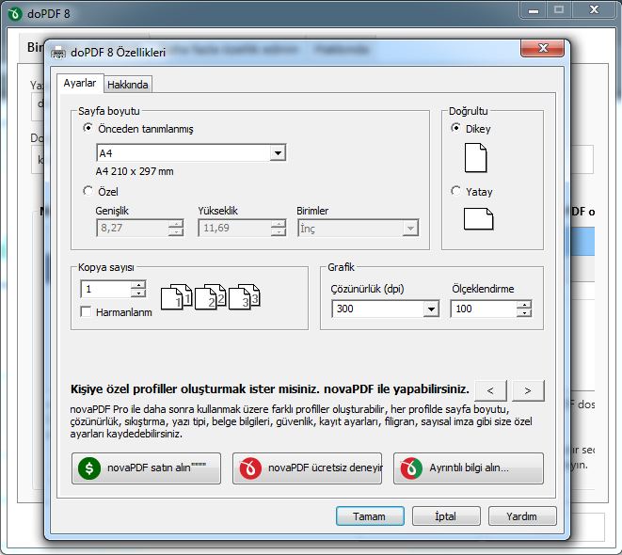This screenshot has width=622, height=555.
Task: Expand the Çözünürlük (dpi) 300 dropdown
Action: pyautogui.click(x=431, y=309)
